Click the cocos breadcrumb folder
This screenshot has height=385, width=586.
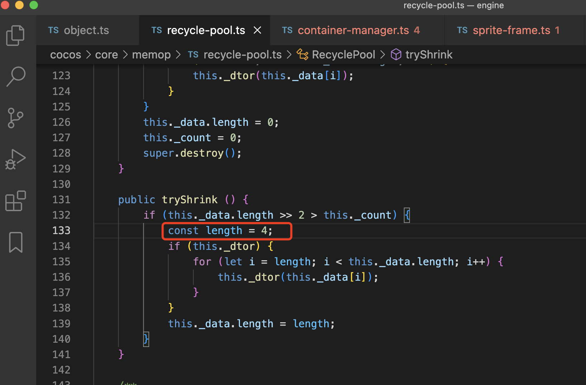(x=66, y=54)
